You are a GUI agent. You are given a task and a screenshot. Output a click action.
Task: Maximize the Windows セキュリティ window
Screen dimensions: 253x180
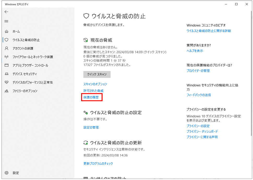[236, 4]
